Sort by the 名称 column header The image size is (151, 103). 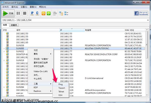pyautogui.click(x=37, y=30)
